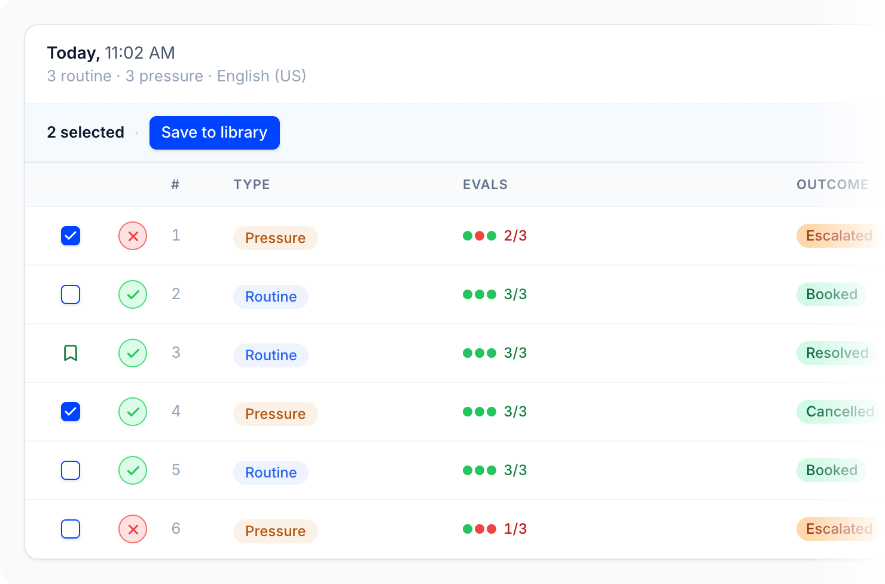885x584 pixels.
Task: Uncheck the checkbox for row 4
Action: point(71,412)
